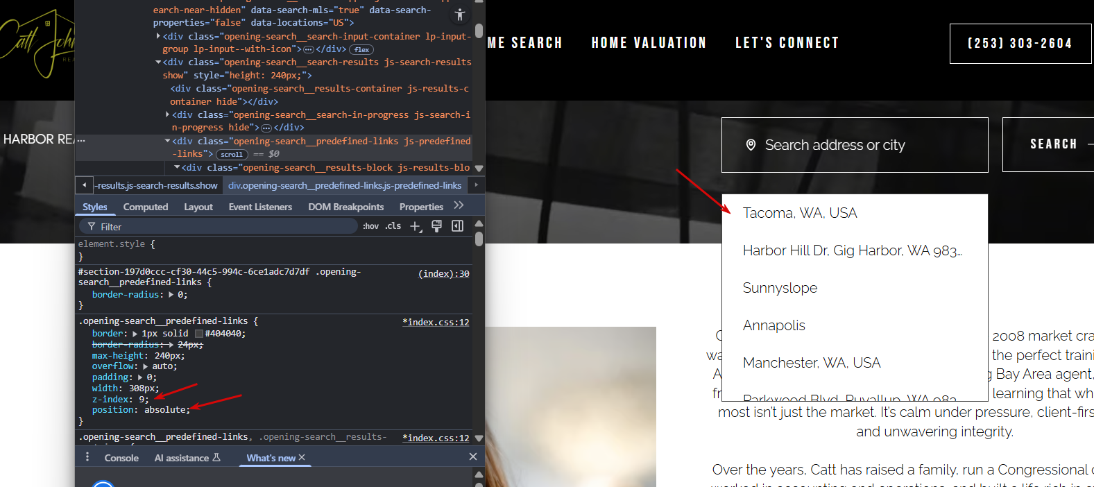This screenshot has height=487, width=1094.
Task: Click the AI assistance flask icon
Action: click(216, 458)
